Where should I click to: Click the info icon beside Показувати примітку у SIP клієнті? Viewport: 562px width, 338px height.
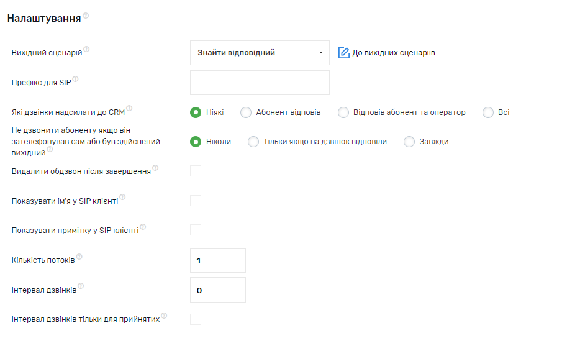coord(143,227)
